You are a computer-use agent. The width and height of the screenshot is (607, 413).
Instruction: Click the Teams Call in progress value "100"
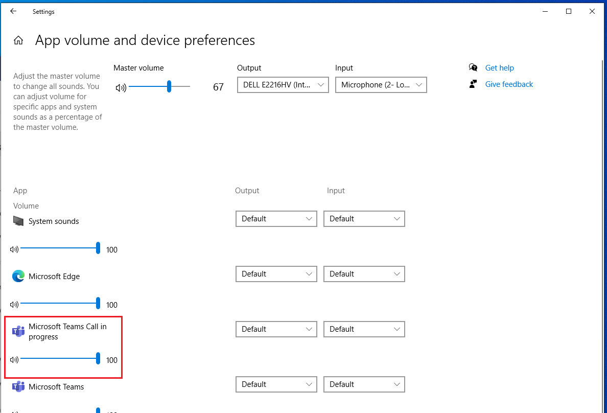pyautogui.click(x=112, y=360)
